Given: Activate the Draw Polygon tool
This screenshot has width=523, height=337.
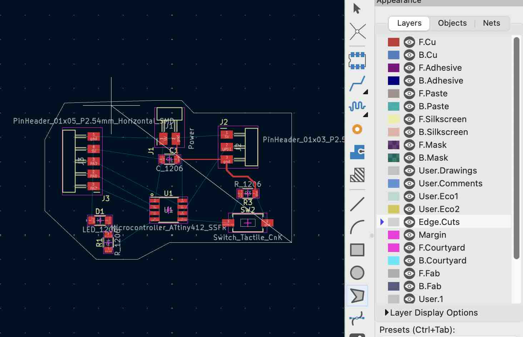Looking at the screenshot, I should point(357,296).
